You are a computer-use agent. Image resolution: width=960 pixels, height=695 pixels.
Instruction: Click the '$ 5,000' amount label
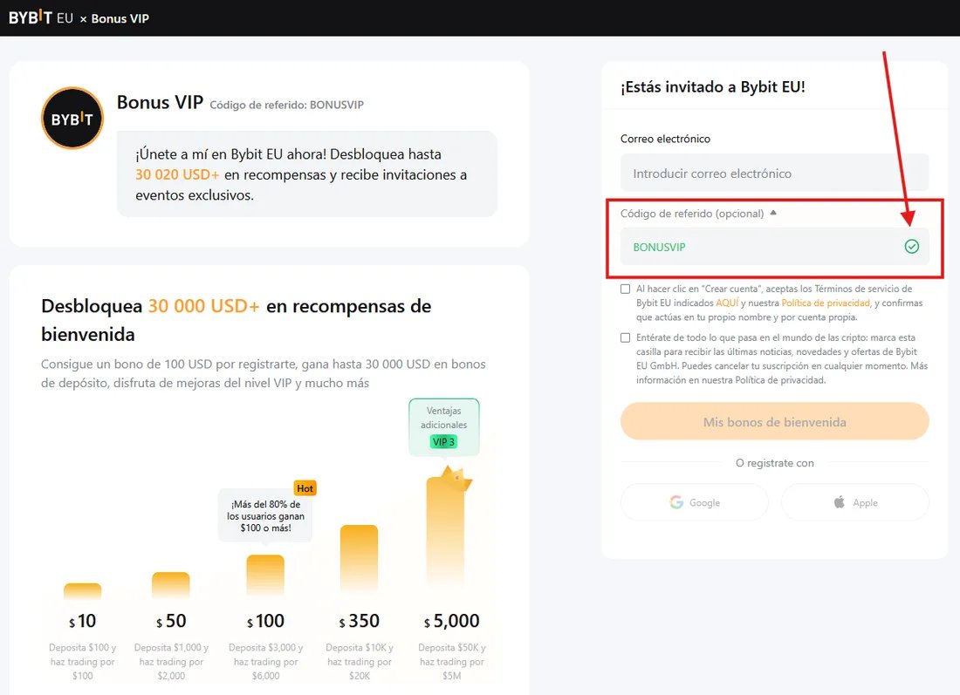pyautogui.click(x=452, y=621)
